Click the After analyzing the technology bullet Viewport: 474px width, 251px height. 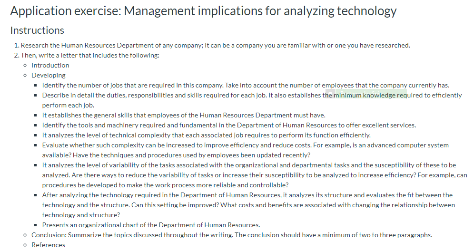(247, 195)
